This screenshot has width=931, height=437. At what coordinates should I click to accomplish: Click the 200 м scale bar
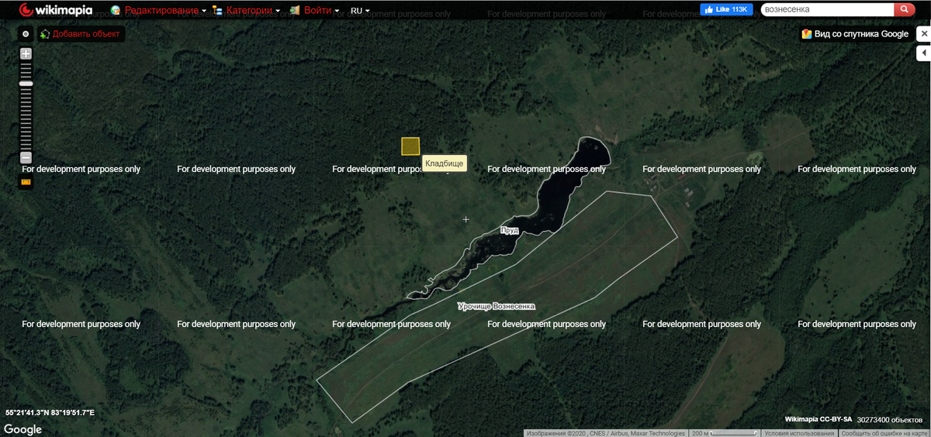coord(724,433)
